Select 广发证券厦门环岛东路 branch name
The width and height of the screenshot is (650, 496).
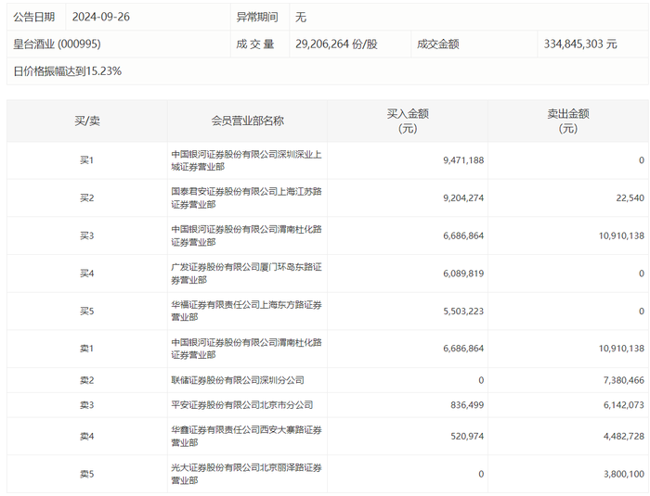point(246,273)
